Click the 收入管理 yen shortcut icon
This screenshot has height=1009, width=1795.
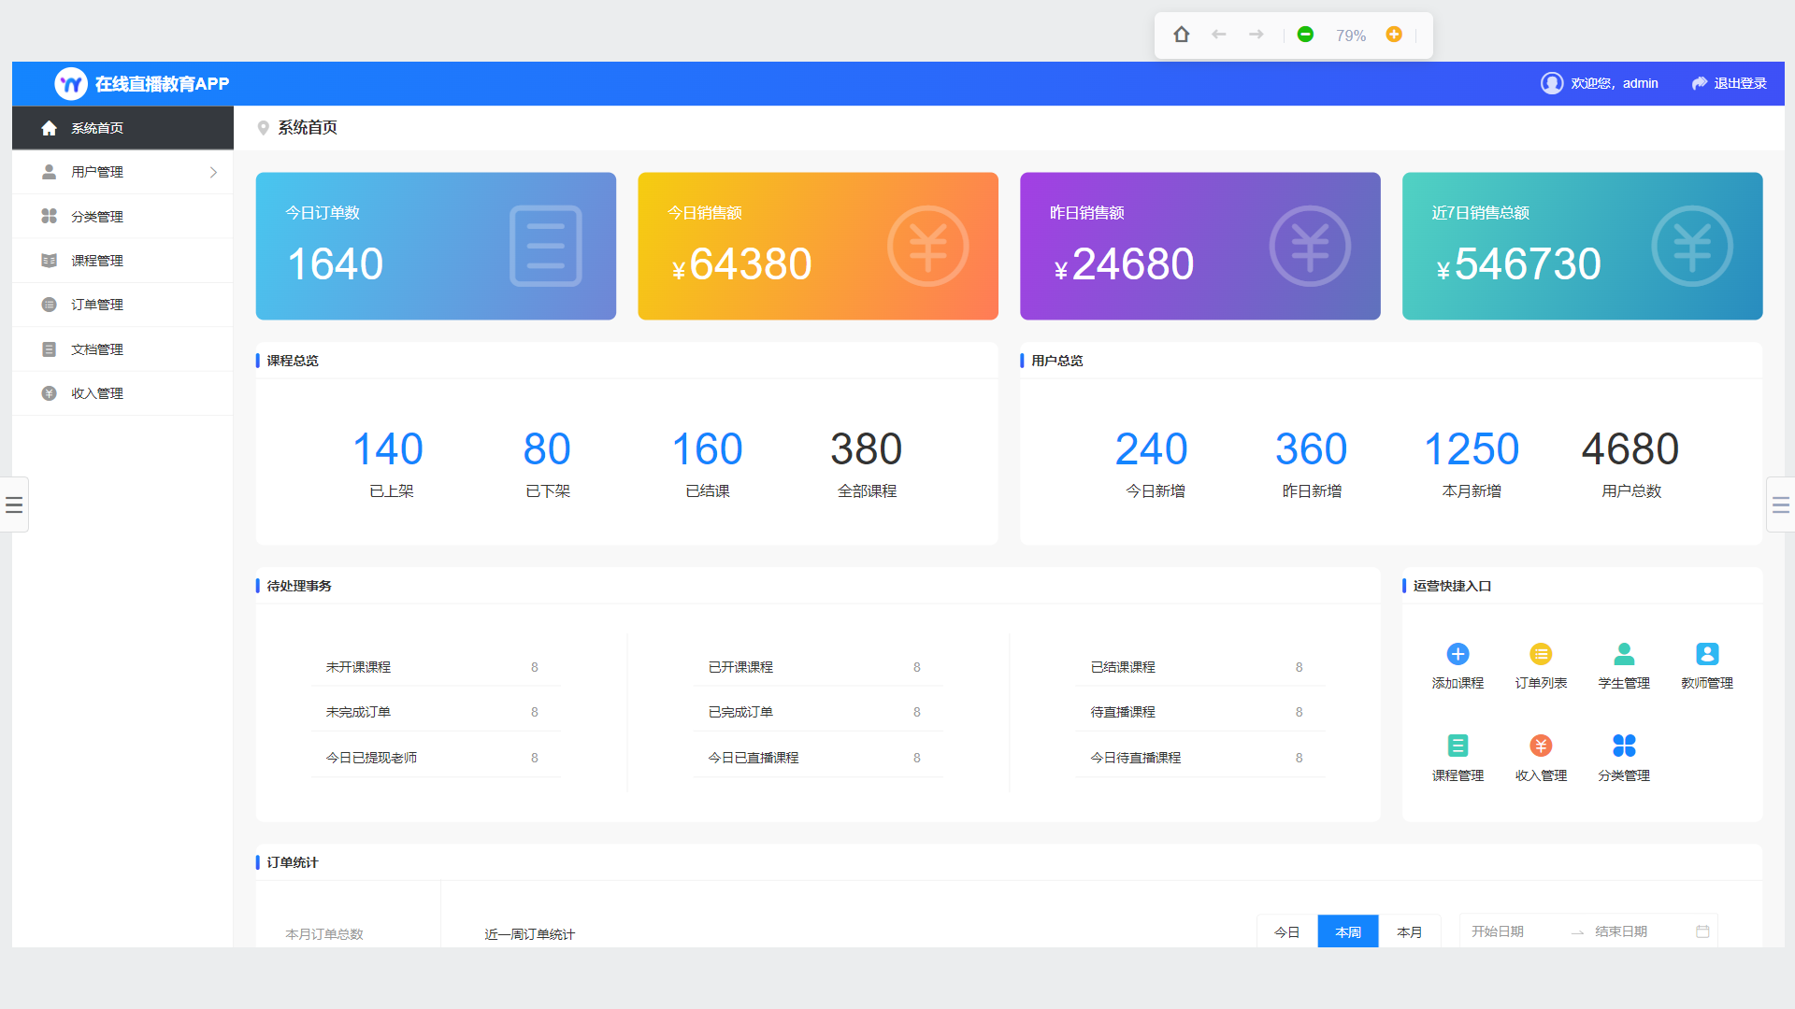[1541, 746]
